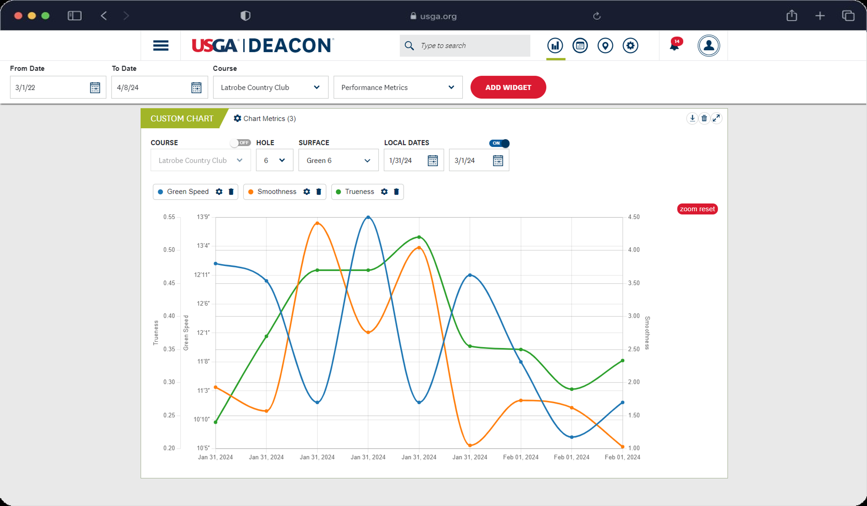Open the Performance Metrics dropdown

[398, 87]
